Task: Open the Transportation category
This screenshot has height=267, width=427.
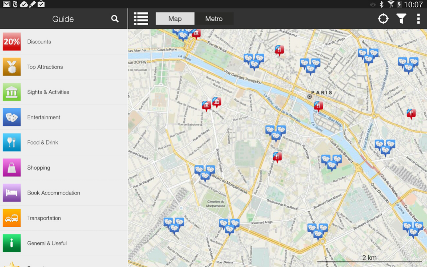Action: 64,218
